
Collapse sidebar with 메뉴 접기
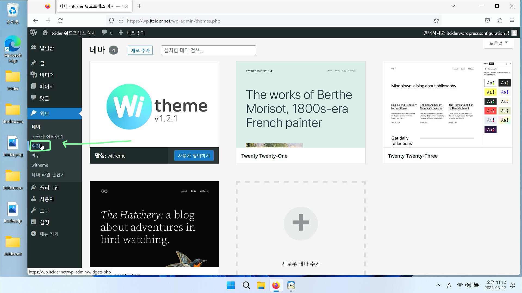(49, 234)
